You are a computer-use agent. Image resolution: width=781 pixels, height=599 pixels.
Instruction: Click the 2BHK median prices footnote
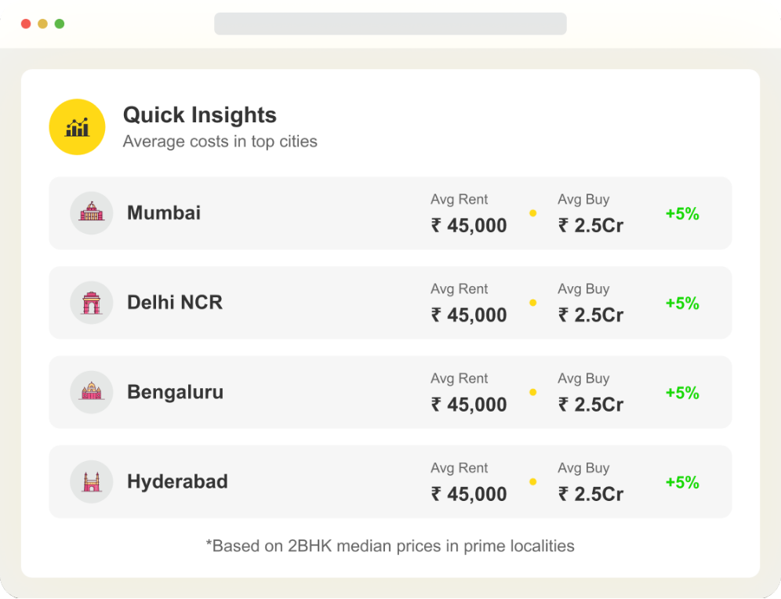point(390,546)
